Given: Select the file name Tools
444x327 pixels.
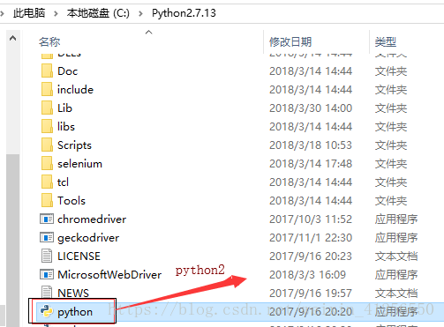Looking at the screenshot, I should 71,201.
